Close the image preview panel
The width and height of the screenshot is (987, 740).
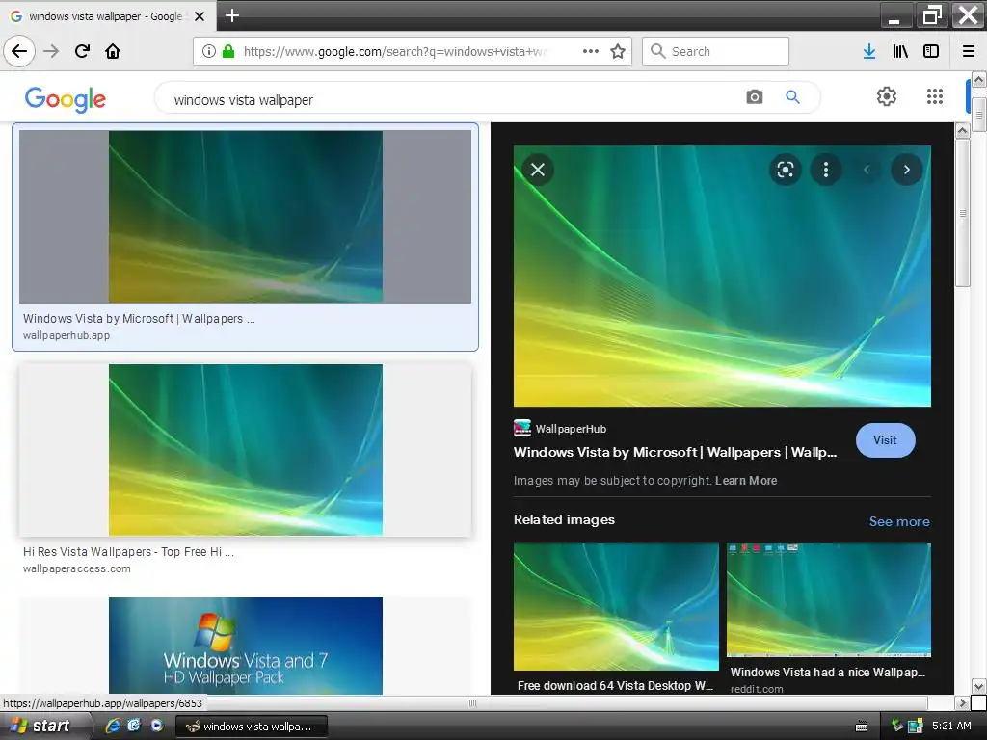click(x=538, y=170)
